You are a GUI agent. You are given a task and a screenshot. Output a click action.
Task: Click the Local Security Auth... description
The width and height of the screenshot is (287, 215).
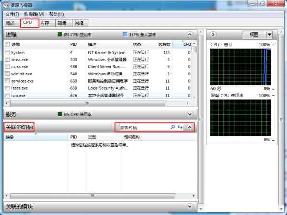coord(108,88)
